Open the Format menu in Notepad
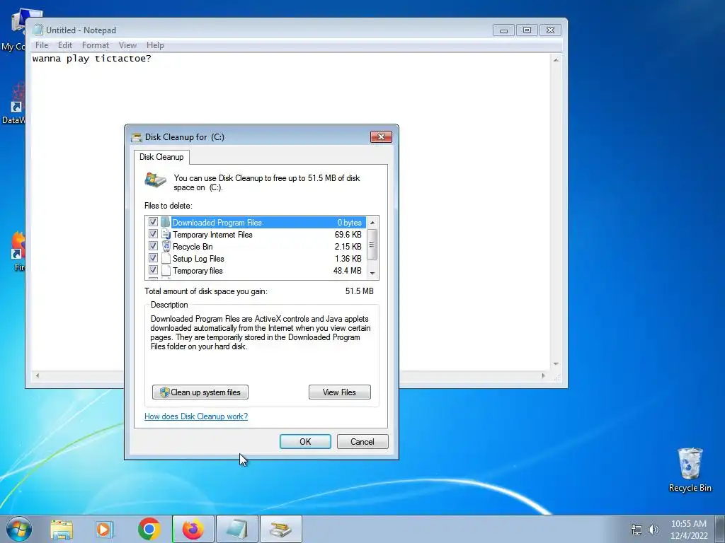Viewport: 725px width, 543px height. coord(96,45)
